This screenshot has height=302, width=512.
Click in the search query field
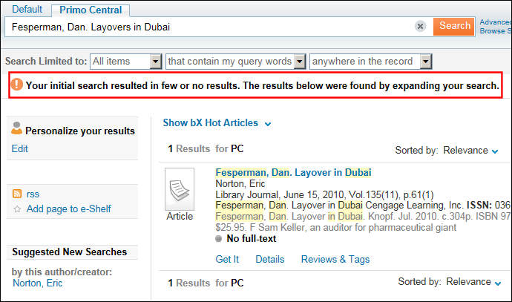[x=209, y=27]
